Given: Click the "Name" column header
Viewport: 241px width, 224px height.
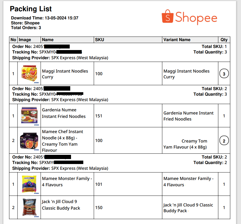Looking at the screenshot, I should click(x=48, y=40).
